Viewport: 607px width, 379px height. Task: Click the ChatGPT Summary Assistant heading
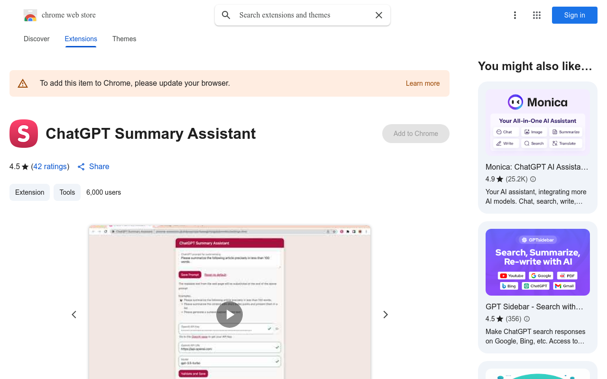coord(151,134)
